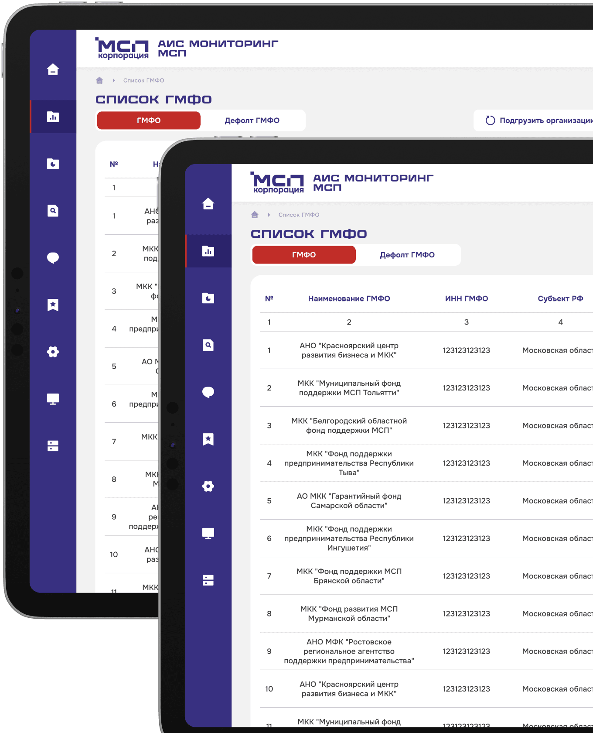
Task: Click Московская область in the Тольятти row
Action: point(557,388)
